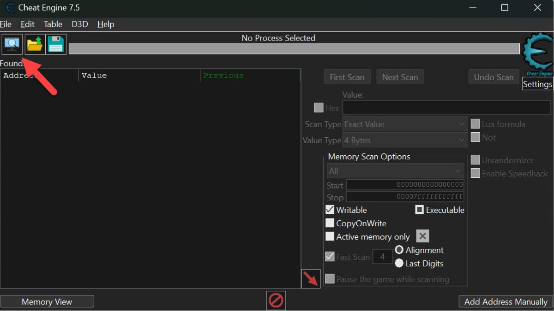Viewport: 554px width, 311px height.
Task: Click the red arrow add-to-address-list icon
Action: 311,279
